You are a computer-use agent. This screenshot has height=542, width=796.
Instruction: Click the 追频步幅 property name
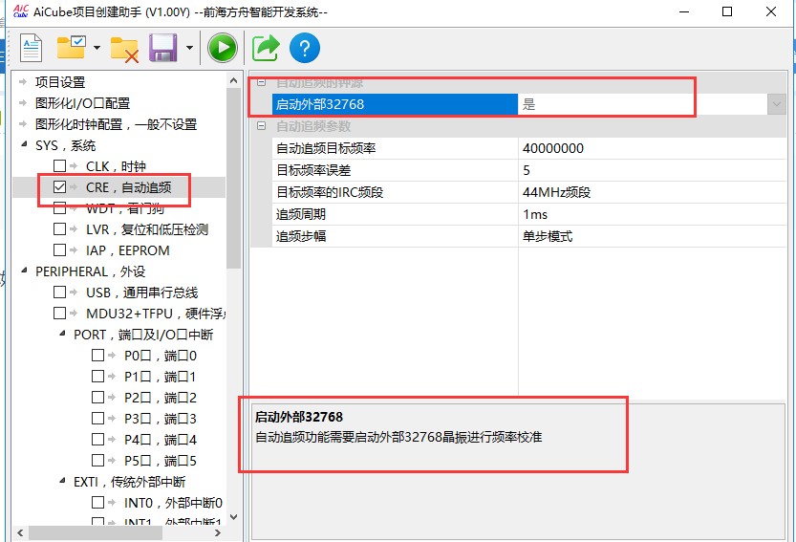(300, 236)
